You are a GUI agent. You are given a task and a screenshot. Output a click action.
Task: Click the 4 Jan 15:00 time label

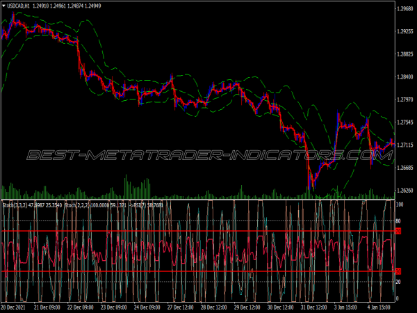pos(379,307)
